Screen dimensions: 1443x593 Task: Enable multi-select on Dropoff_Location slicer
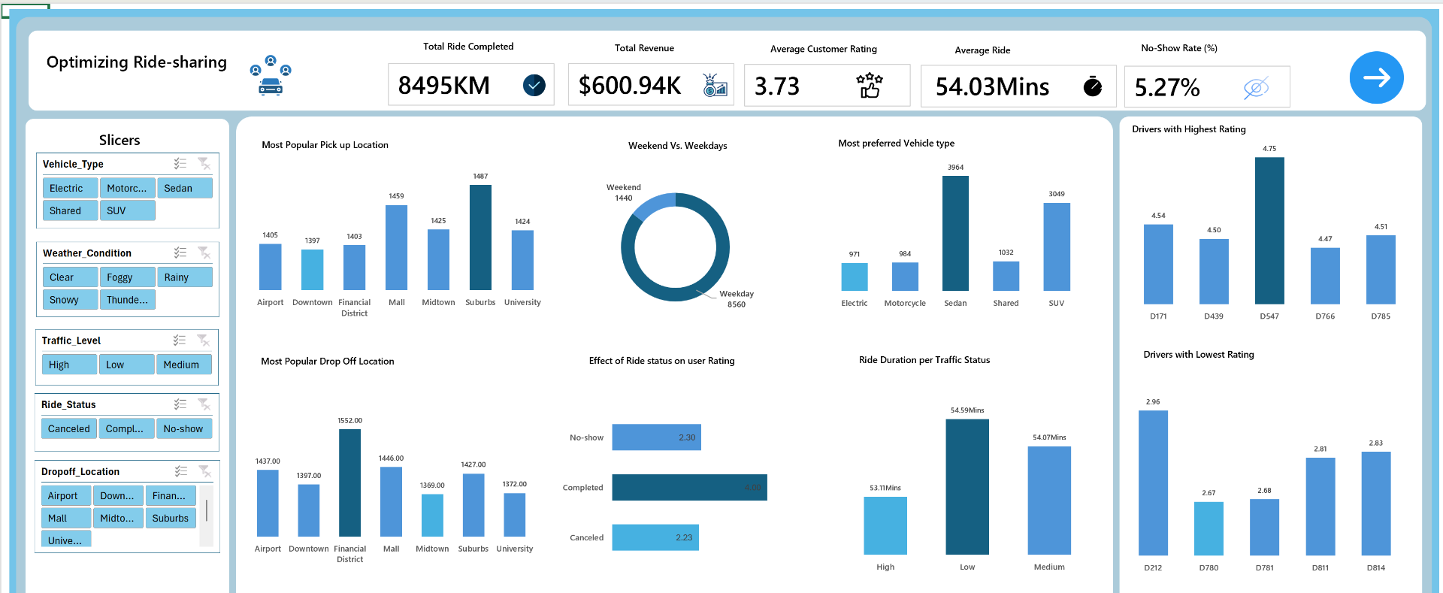coord(181,471)
